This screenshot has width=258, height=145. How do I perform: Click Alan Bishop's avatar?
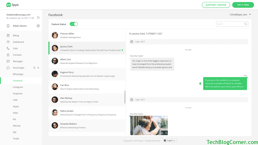55,100
